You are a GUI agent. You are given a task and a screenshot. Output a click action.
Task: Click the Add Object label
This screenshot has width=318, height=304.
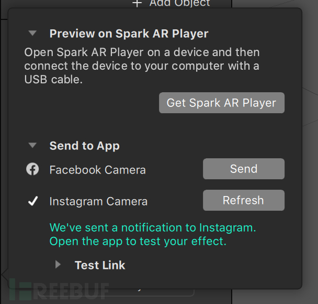point(180,3)
